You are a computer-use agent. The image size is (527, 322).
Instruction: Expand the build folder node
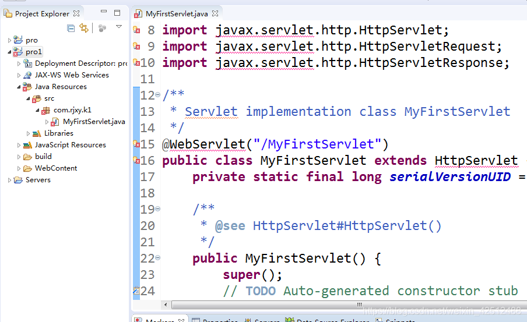pyautogui.click(x=19, y=157)
